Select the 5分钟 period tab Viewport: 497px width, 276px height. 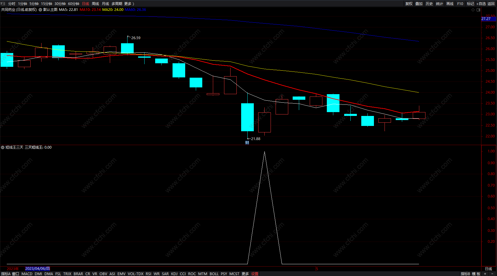point(34,4)
